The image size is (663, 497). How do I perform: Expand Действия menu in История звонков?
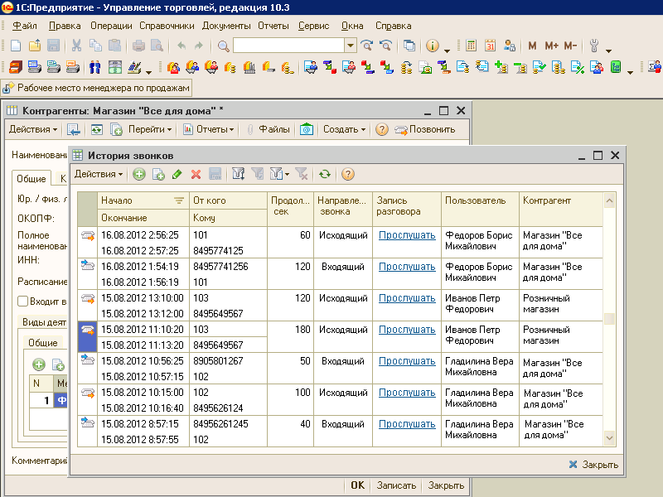[99, 174]
